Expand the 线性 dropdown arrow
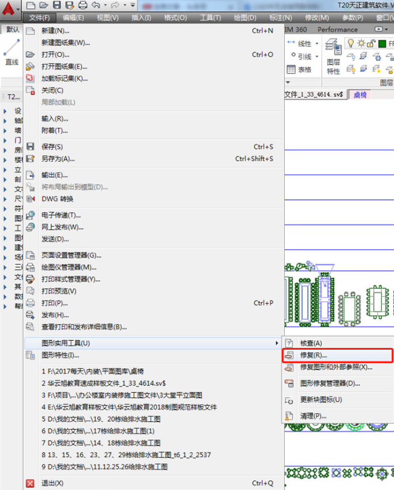Viewport: 394px width, 490px height. coord(317,43)
